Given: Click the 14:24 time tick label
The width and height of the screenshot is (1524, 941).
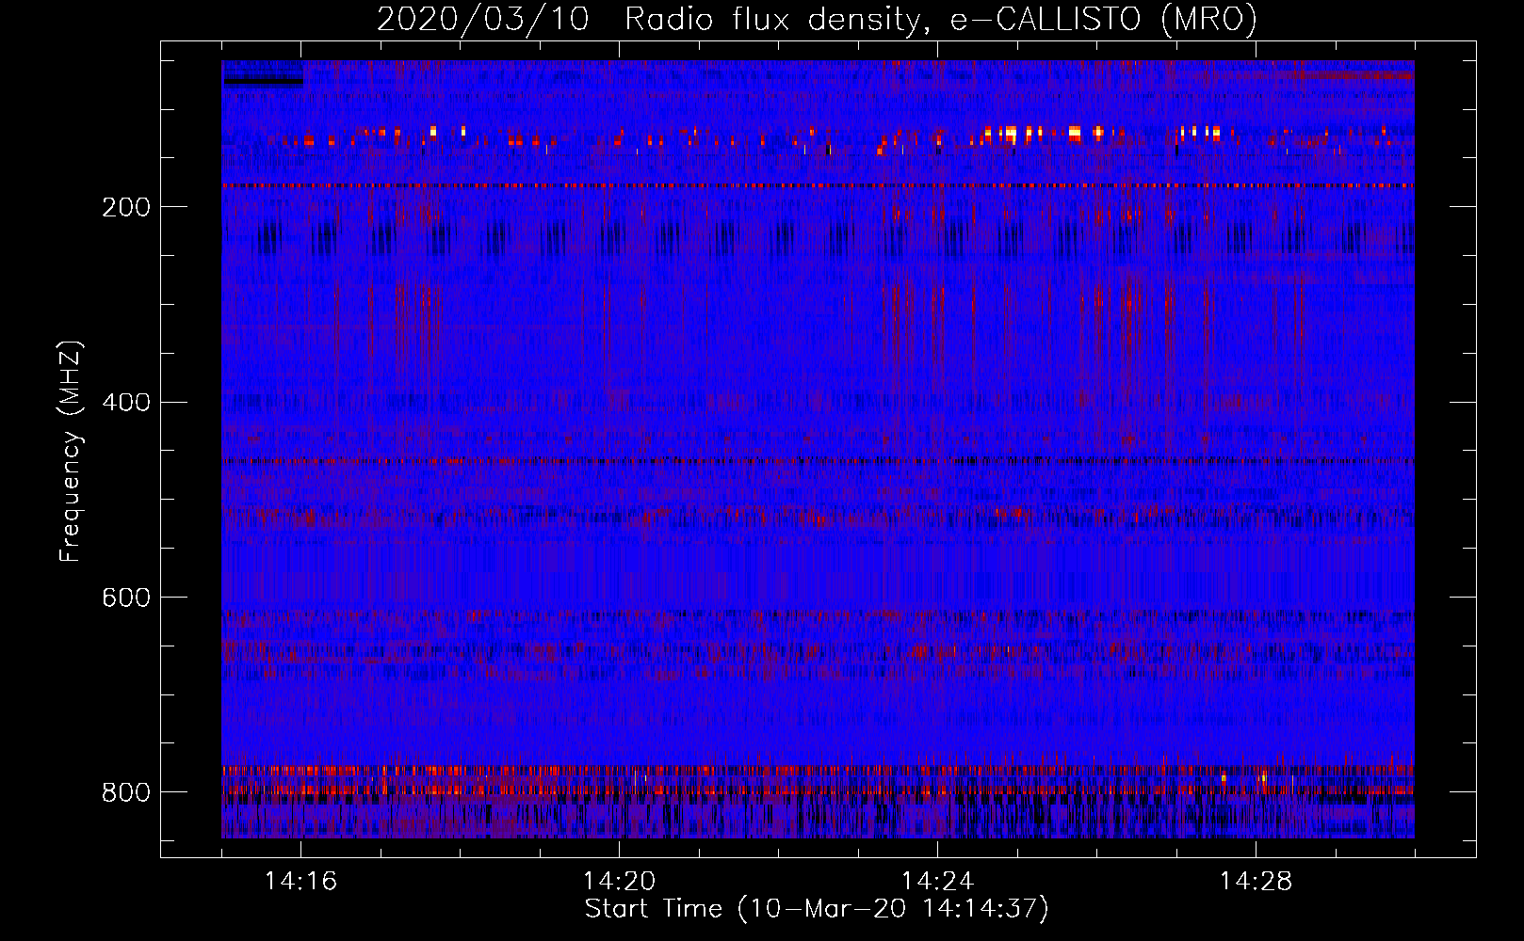Looking at the screenshot, I should (938, 882).
